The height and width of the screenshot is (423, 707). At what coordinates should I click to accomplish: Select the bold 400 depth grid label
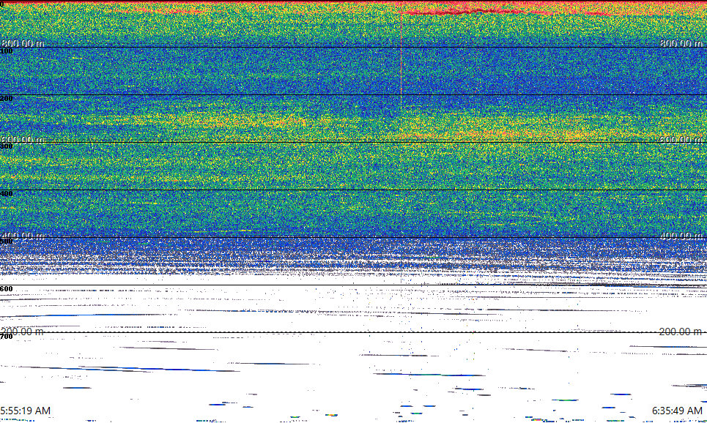7,194
